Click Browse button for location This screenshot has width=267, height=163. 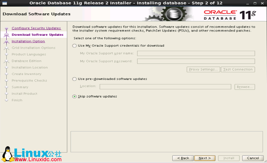(245, 87)
